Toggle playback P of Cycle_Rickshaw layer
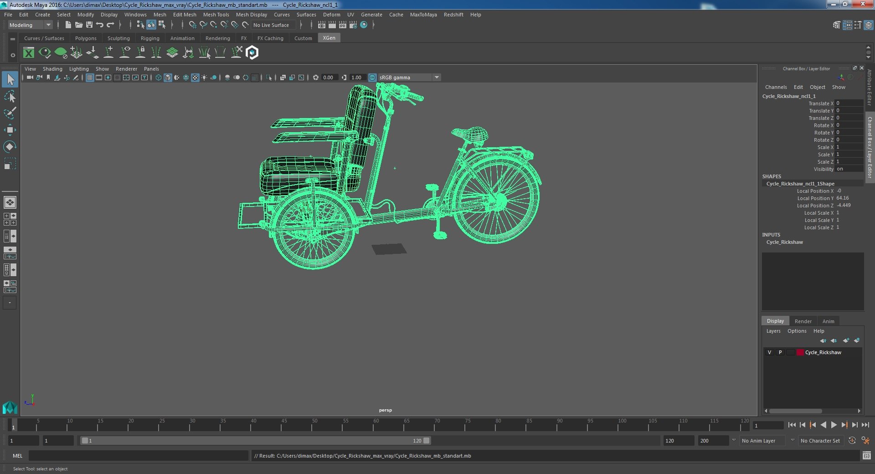 coord(780,352)
